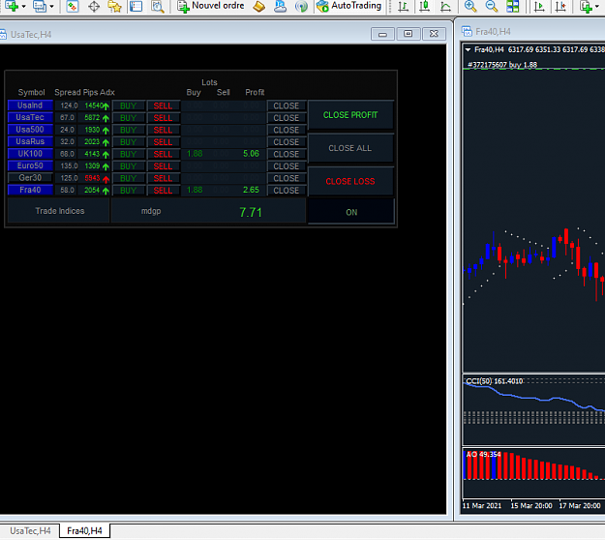
Task: Open the Signals globe icon
Action: tap(301, 6)
